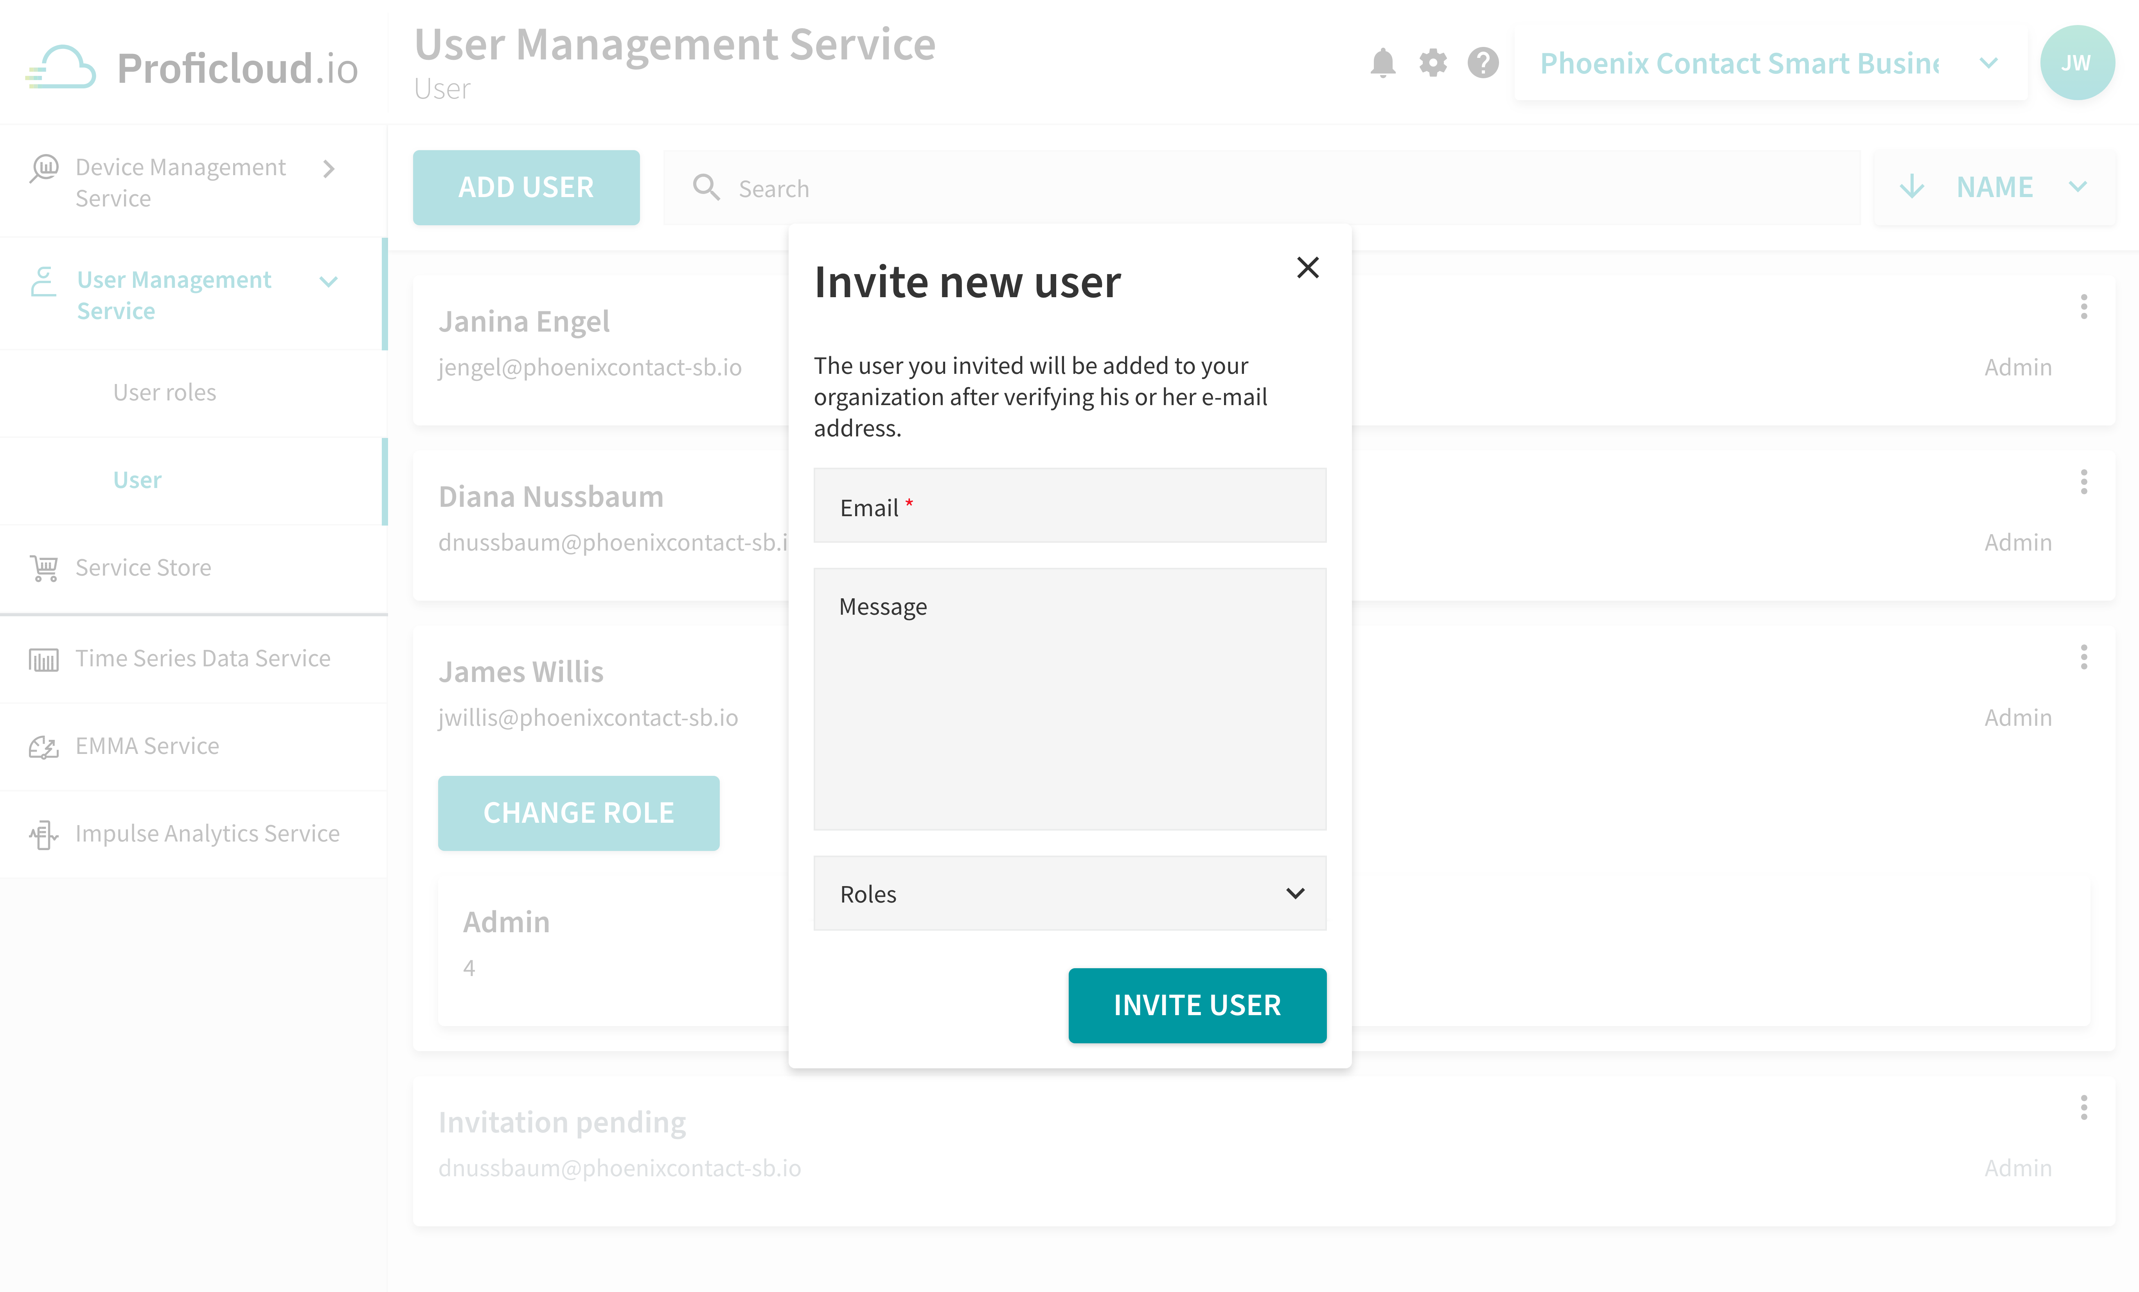Open the JW user avatar
Viewport: 2139px width, 1292px height.
[2076, 63]
